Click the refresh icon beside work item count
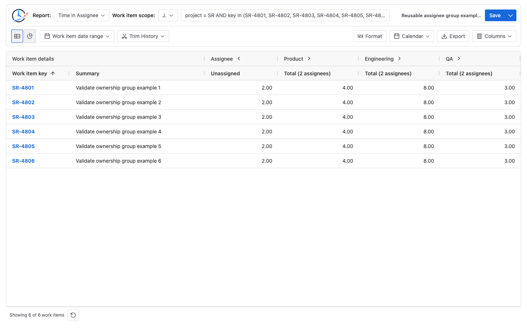This screenshot has height=329, width=527. tap(73, 315)
